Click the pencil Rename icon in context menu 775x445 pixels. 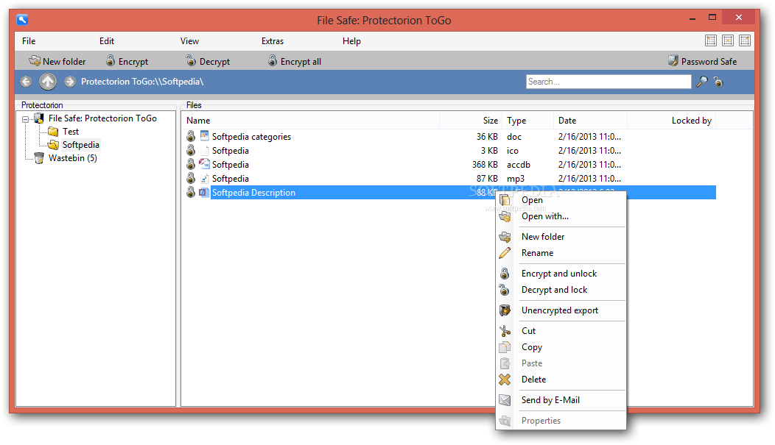tap(505, 253)
